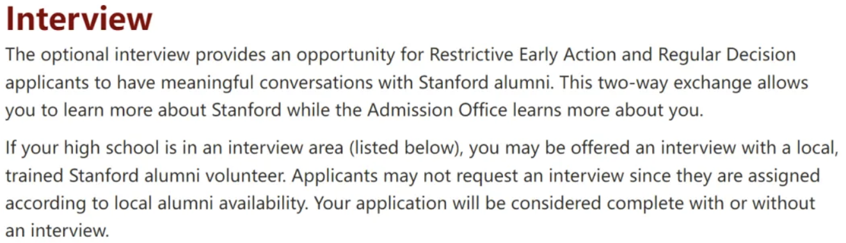Click the final words "an interview."
This screenshot has width=846, height=243.
[x=58, y=231]
